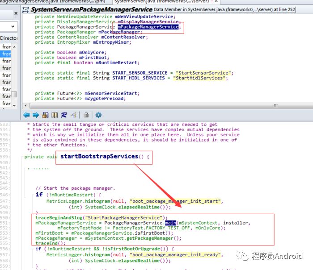
Task: Click the highlighted mPackageManagerService declaration
Action: click(x=148, y=27)
